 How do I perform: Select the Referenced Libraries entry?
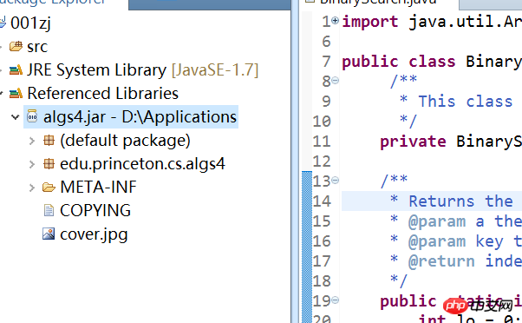click(x=103, y=93)
